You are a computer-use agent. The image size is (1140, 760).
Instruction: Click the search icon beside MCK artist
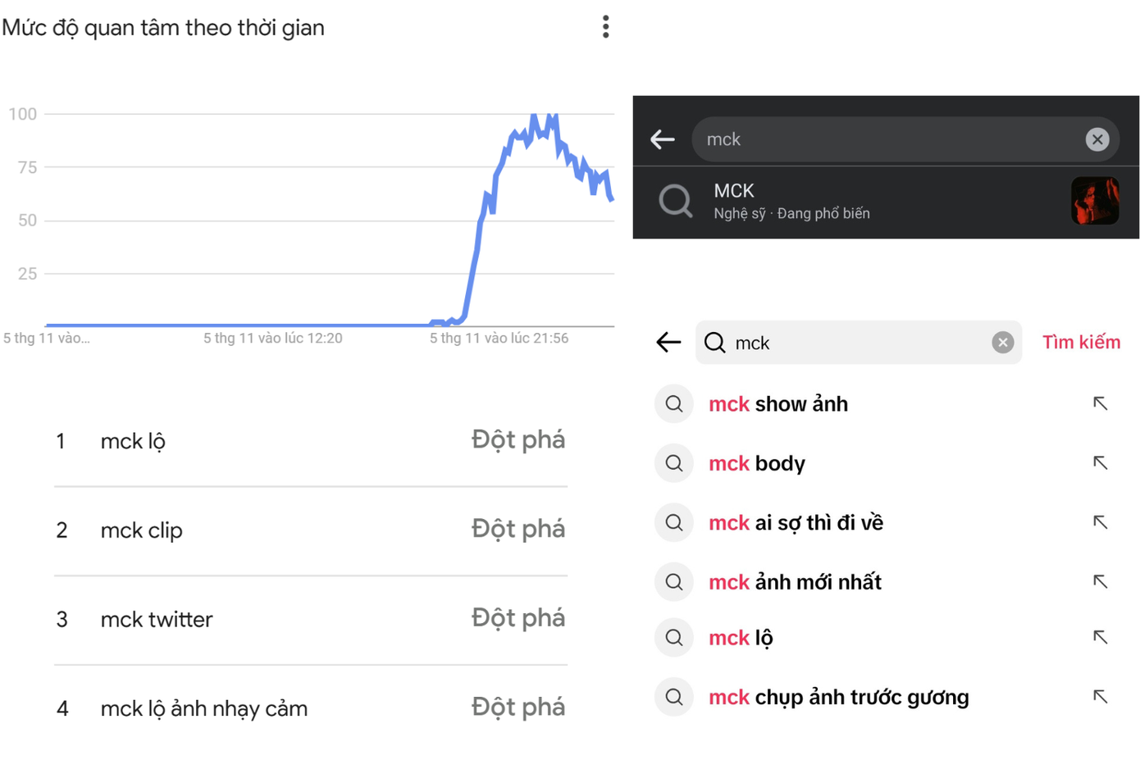(x=676, y=201)
